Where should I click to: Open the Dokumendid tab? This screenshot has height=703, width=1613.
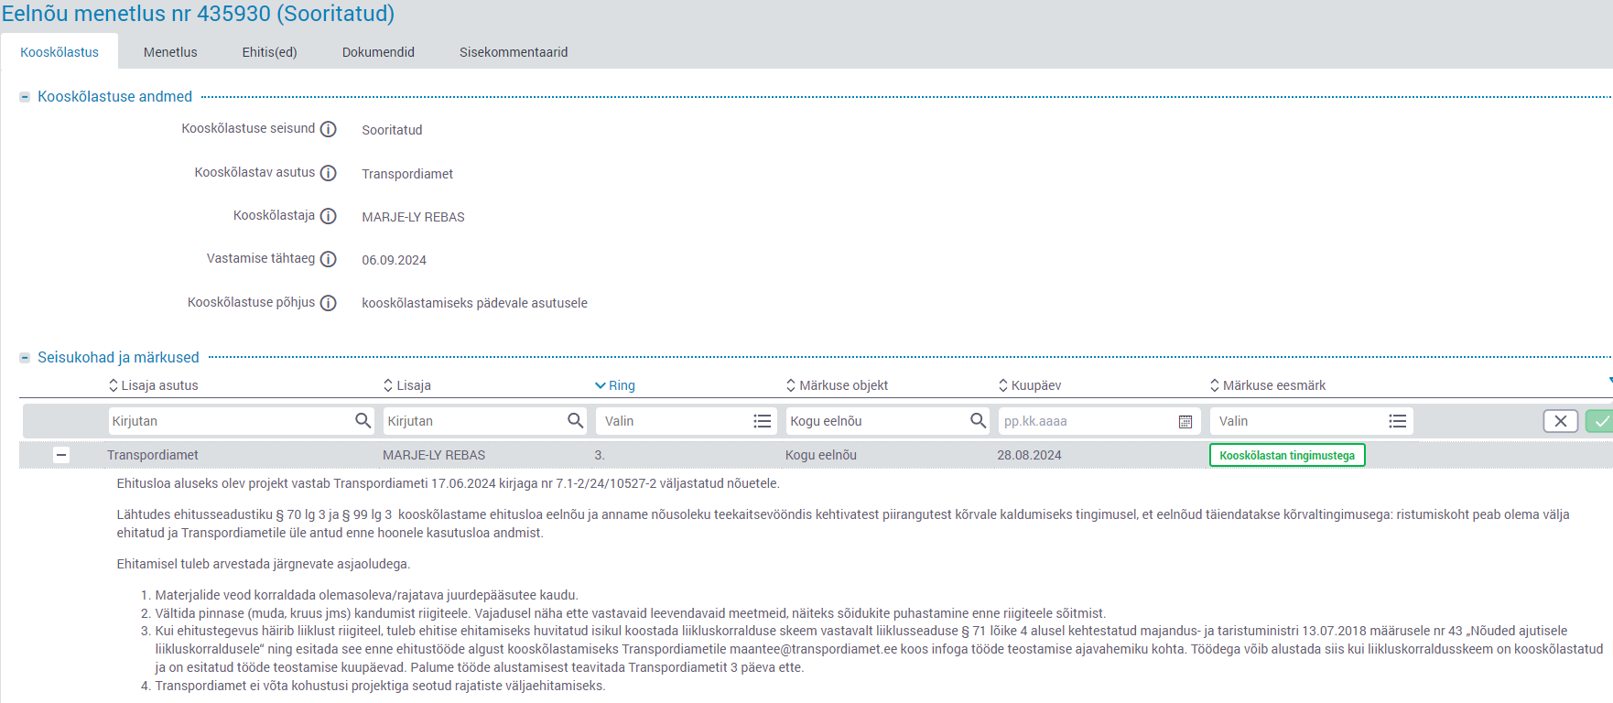pyautogui.click(x=378, y=52)
